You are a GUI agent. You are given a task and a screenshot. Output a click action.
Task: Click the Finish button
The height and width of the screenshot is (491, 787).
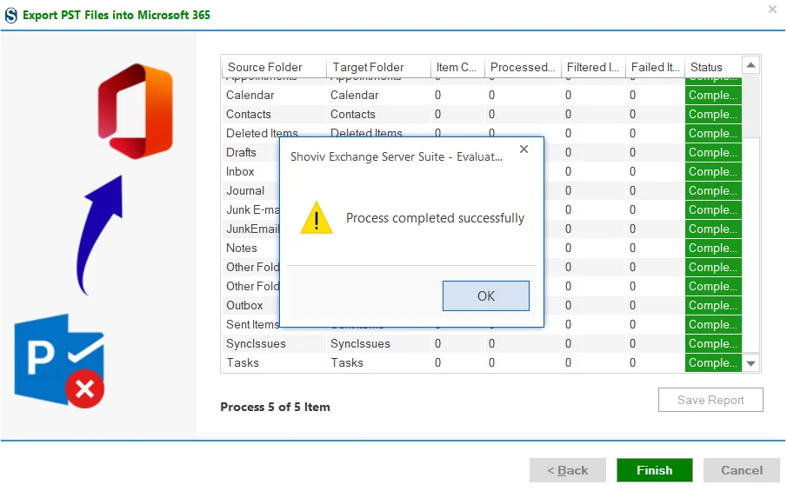pyautogui.click(x=655, y=470)
